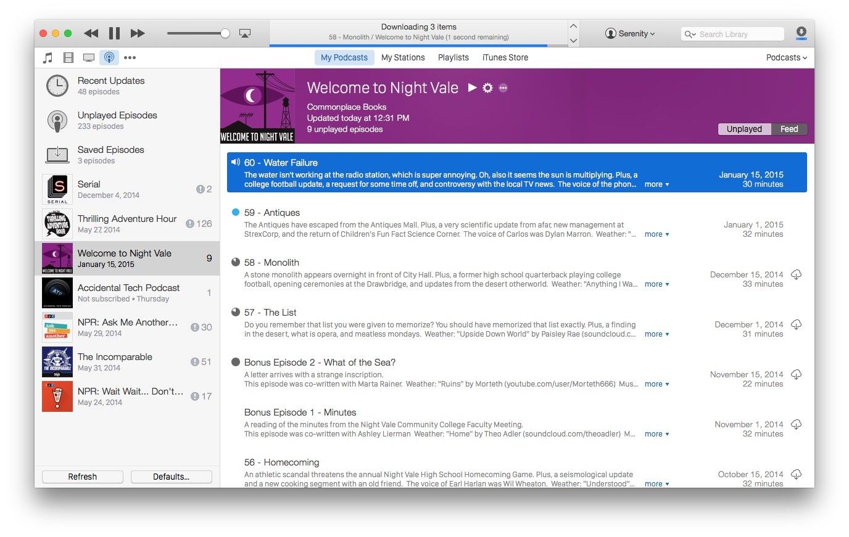The height and width of the screenshot is (537, 849).
Task: Toggle the Unplayed episodes filter
Action: click(744, 129)
